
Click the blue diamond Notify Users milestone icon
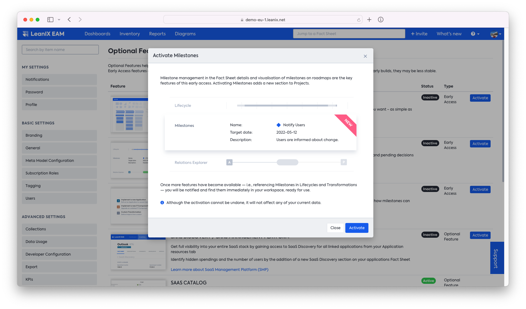click(x=279, y=125)
